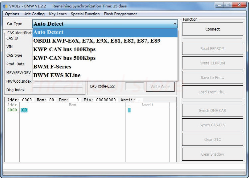Click the Addr column header
Screen dimensions: 249x178
(12, 105)
